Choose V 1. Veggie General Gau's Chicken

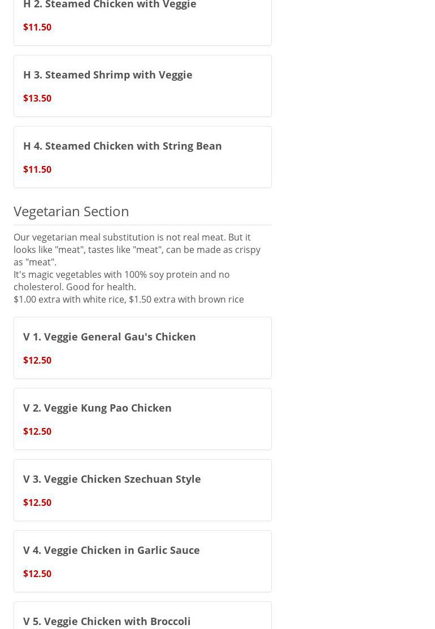109,337
